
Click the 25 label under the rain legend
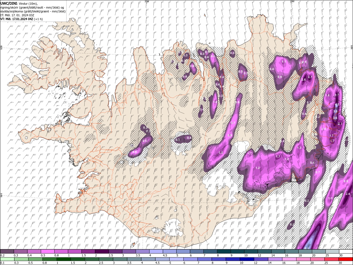326,263
